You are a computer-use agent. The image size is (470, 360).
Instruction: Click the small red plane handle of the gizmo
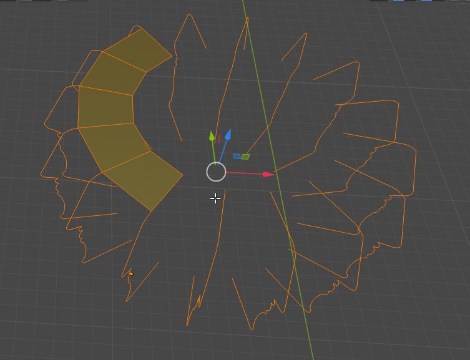(x=220, y=139)
